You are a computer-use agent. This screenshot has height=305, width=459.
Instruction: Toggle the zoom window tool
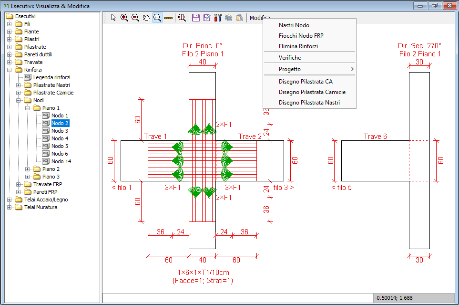coord(157,18)
